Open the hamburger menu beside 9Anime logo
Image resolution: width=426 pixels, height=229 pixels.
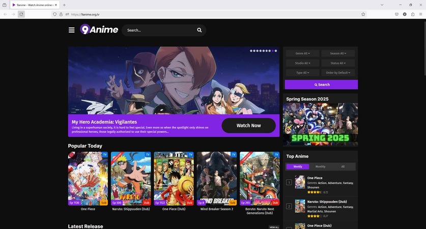(71, 30)
